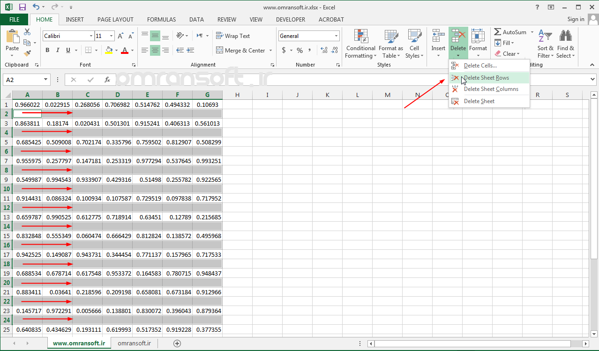Toggle Align Right button
Image resolution: width=599 pixels, height=351 pixels.
point(165,50)
